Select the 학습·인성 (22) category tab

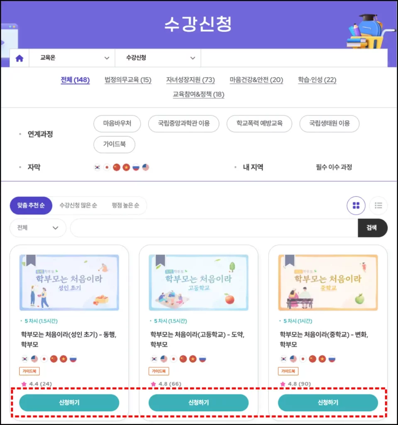tap(317, 80)
